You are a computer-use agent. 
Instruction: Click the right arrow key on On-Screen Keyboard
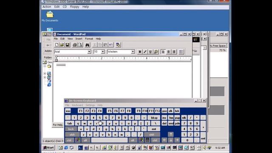pyautogui.click(x=177, y=140)
